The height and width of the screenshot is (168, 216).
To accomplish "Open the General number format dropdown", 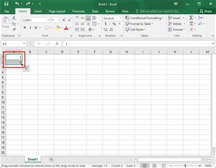I will pyautogui.click(x=120, y=18).
